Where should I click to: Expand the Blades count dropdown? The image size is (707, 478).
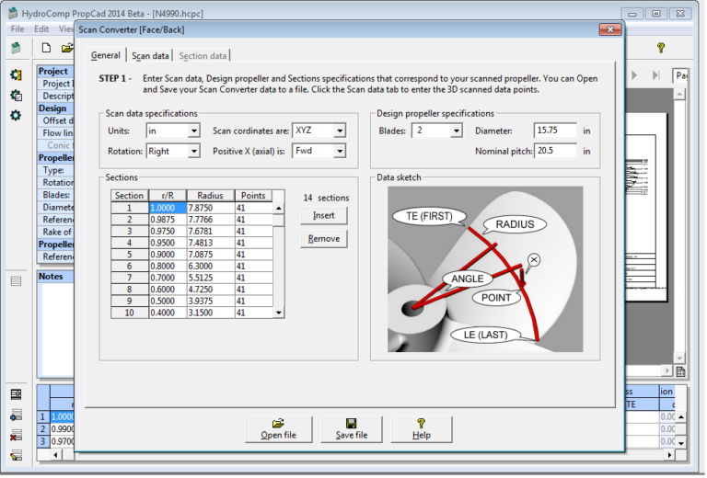[x=457, y=131]
